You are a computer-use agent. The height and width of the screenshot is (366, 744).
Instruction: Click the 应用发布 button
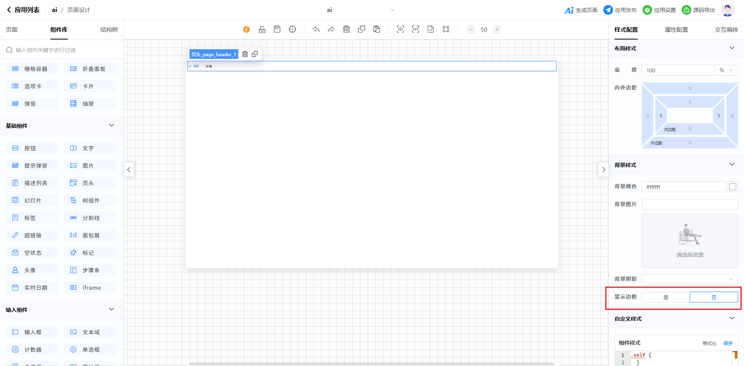click(620, 10)
